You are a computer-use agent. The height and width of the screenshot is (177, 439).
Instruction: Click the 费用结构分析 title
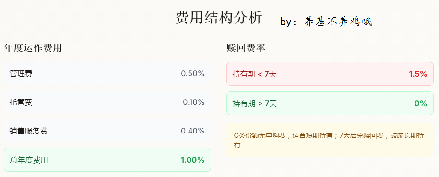pyautogui.click(x=219, y=18)
